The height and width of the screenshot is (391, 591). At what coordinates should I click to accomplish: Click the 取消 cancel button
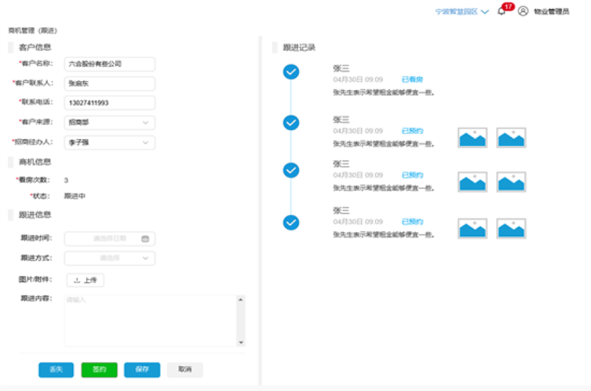point(185,370)
